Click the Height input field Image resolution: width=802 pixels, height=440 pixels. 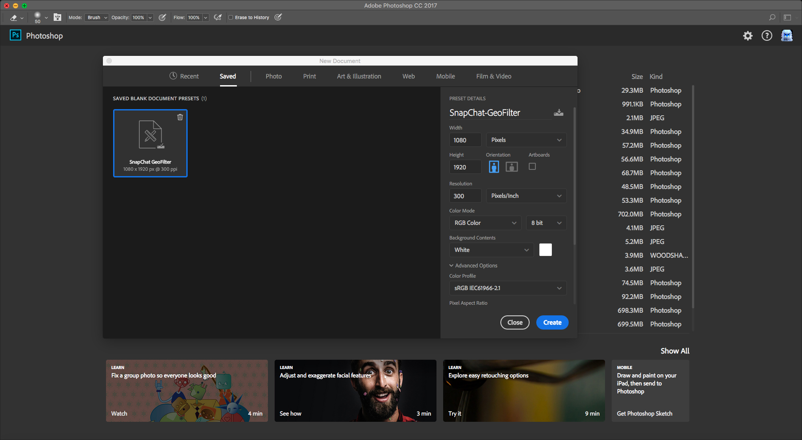[465, 167]
